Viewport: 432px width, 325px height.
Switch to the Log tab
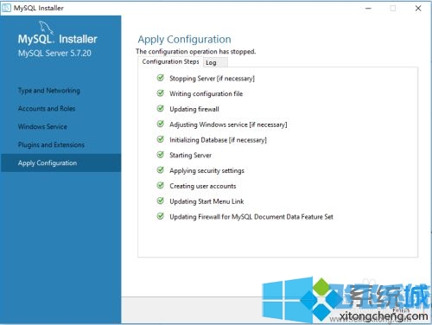(215, 62)
